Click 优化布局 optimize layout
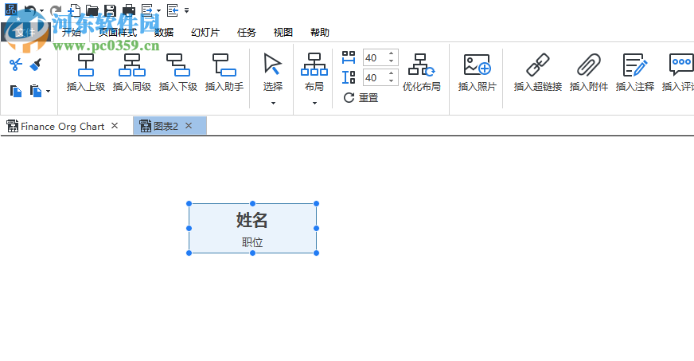This screenshot has width=694, height=361. (x=421, y=73)
